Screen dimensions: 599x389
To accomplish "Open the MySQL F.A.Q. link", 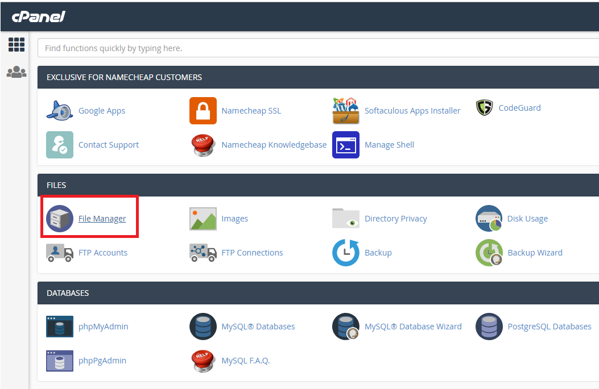I will tap(246, 361).
